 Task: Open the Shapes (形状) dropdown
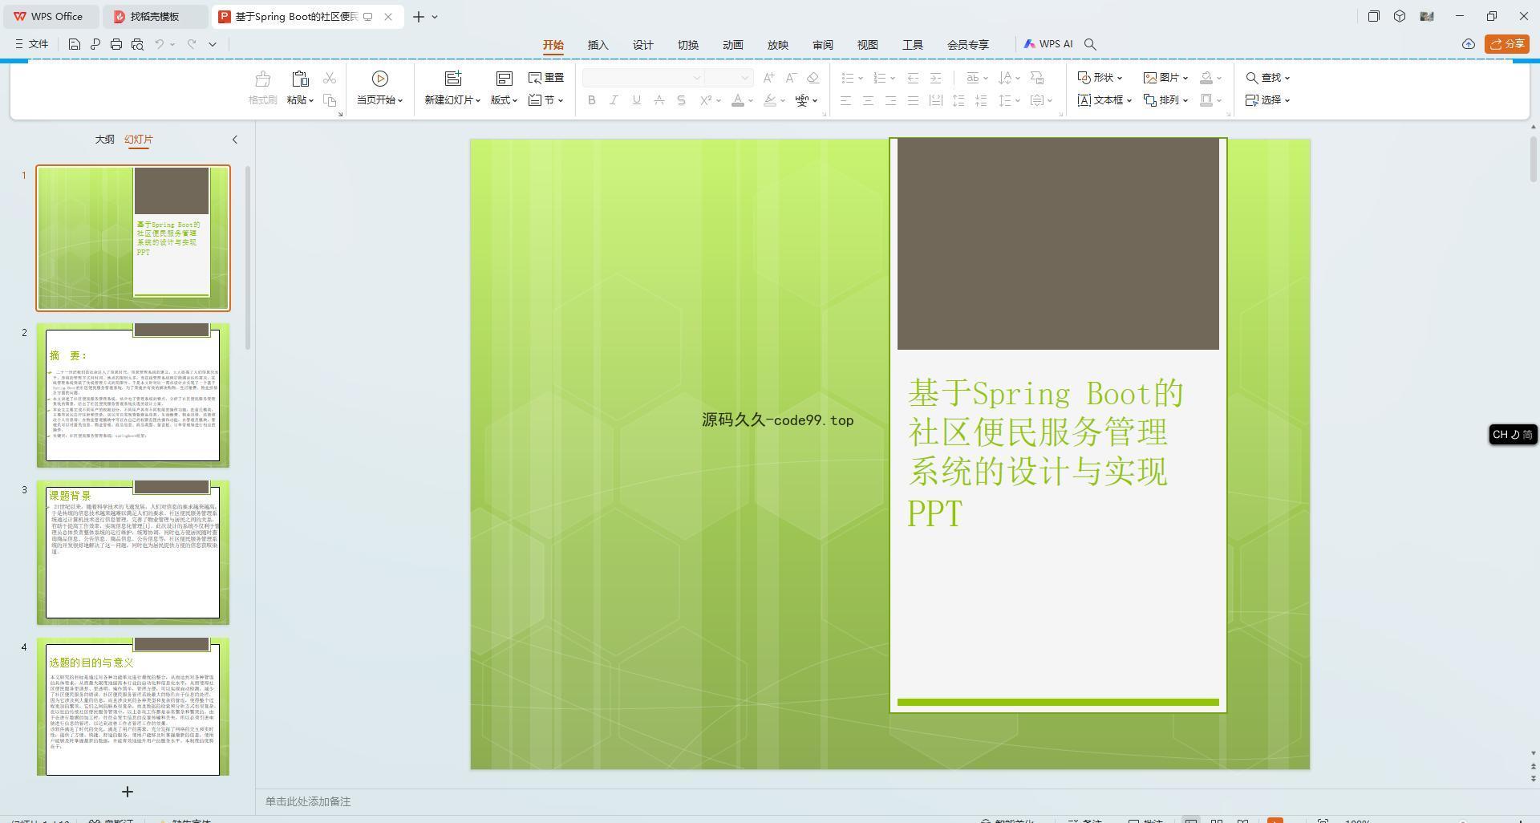[x=1100, y=78]
